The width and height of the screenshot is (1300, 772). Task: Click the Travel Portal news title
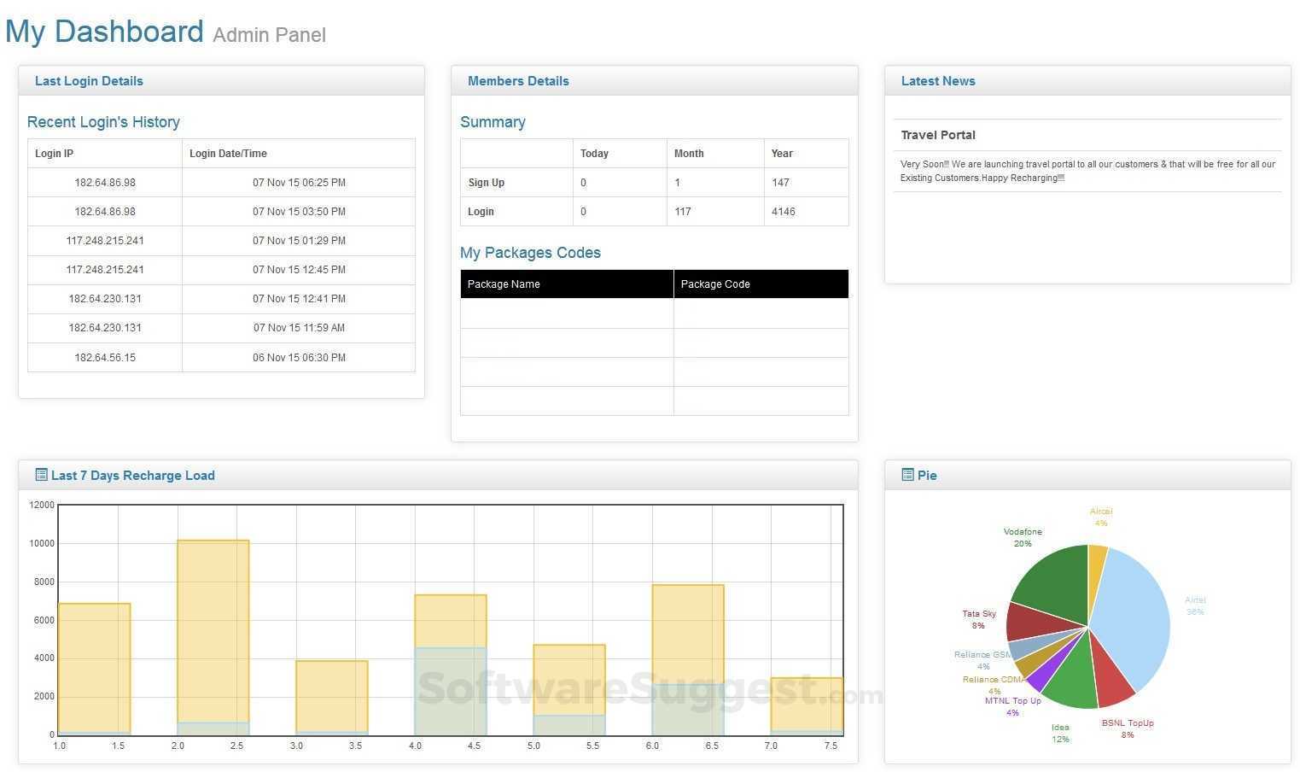tap(937, 135)
